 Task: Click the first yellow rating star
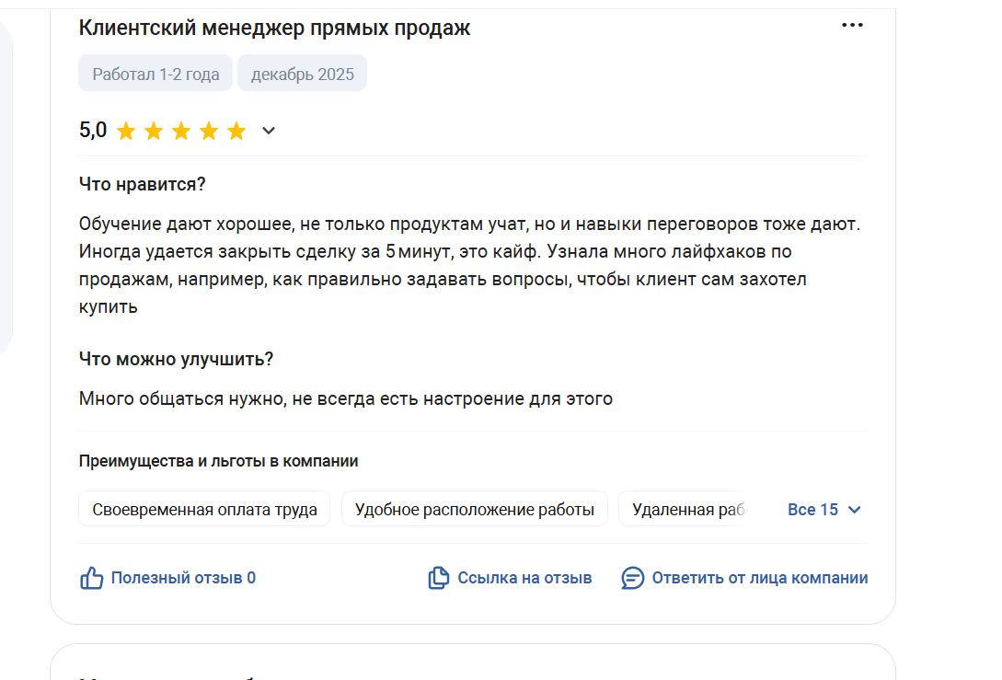pyautogui.click(x=126, y=131)
